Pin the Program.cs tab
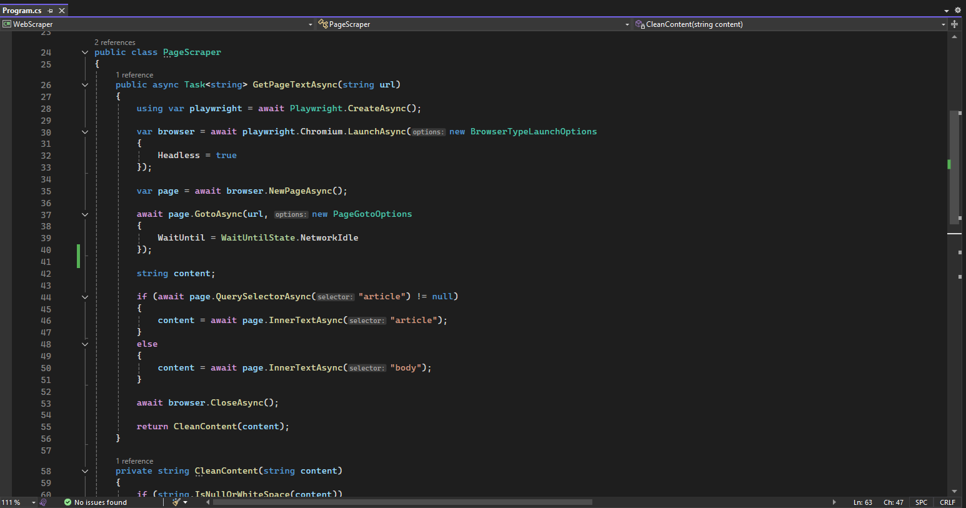 (x=50, y=10)
